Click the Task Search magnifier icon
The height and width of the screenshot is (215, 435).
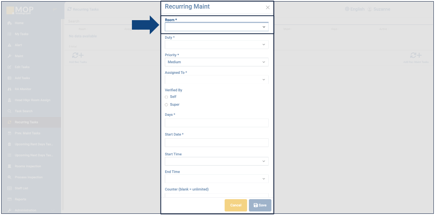(x=9, y=111)
